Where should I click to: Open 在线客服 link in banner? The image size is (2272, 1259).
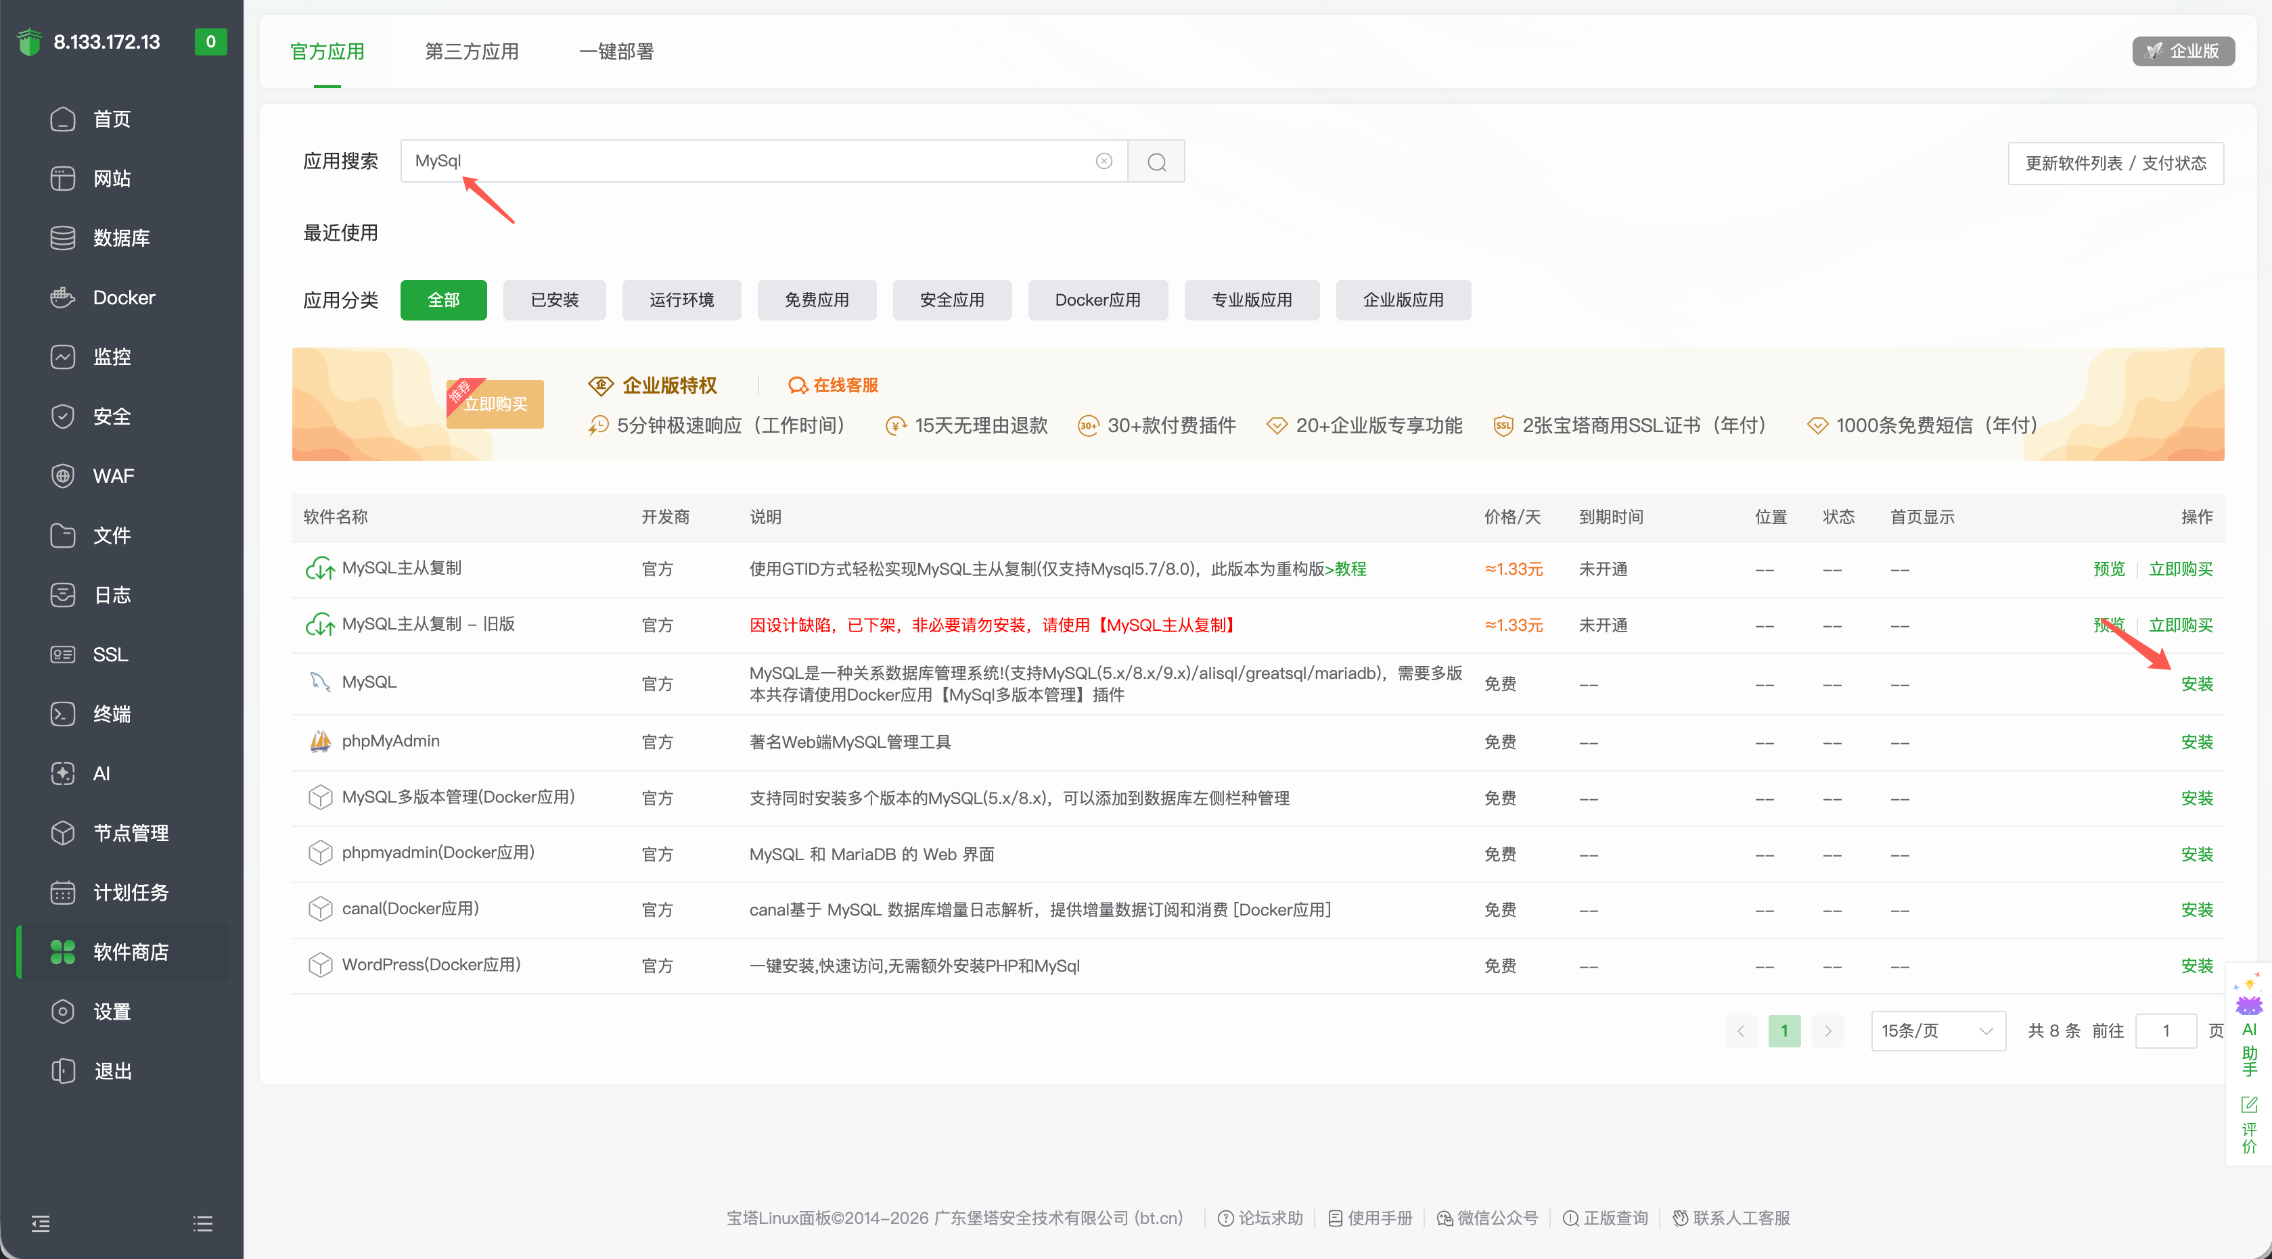pos(834,385)
